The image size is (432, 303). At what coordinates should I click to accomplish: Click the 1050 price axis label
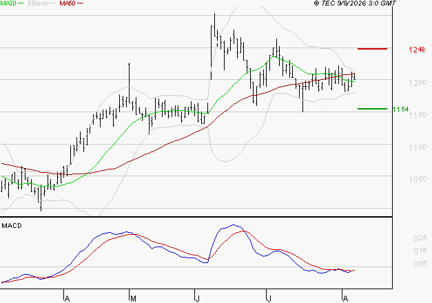[418, 179]
